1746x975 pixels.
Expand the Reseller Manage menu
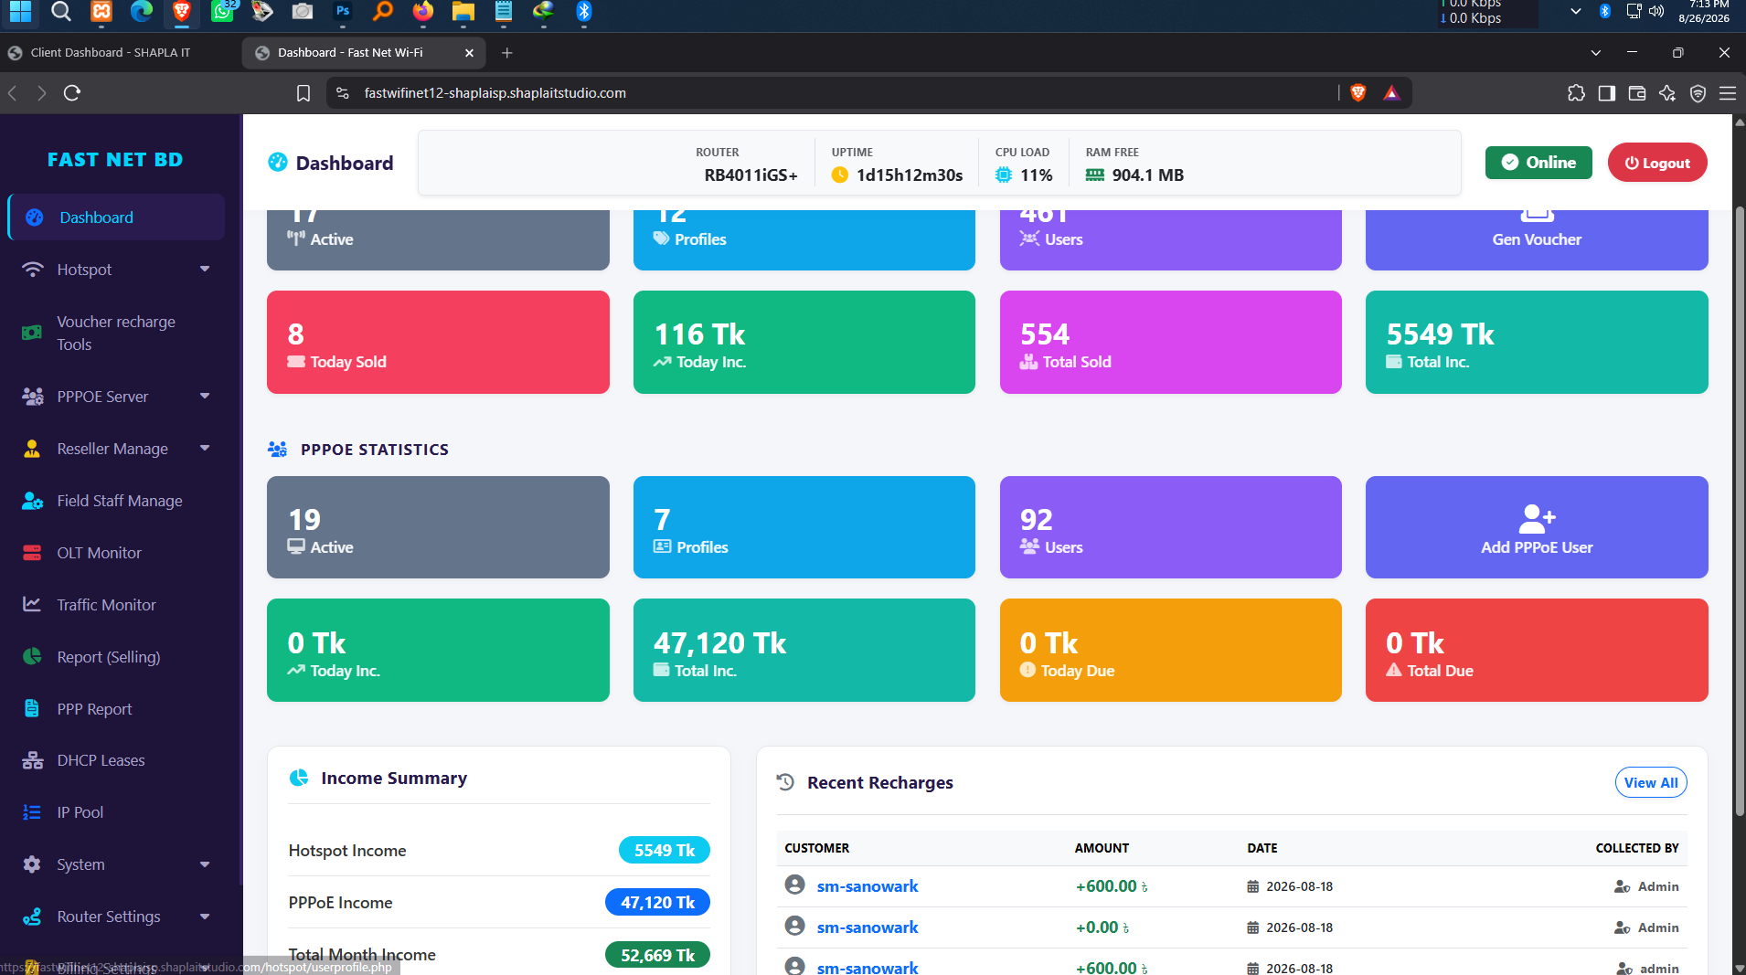[x=116, y=449]
